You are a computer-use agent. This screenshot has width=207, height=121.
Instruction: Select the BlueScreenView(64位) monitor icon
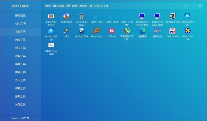(142, 16)
